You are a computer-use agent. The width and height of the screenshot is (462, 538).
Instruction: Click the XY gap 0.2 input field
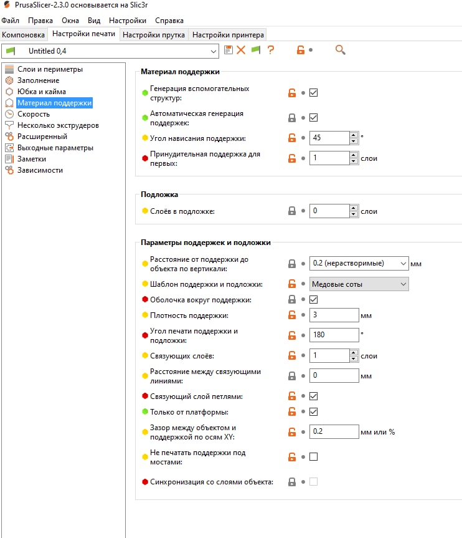tap(334, 431)
